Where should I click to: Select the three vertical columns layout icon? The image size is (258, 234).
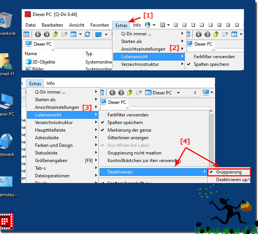(x=237, y=25)
